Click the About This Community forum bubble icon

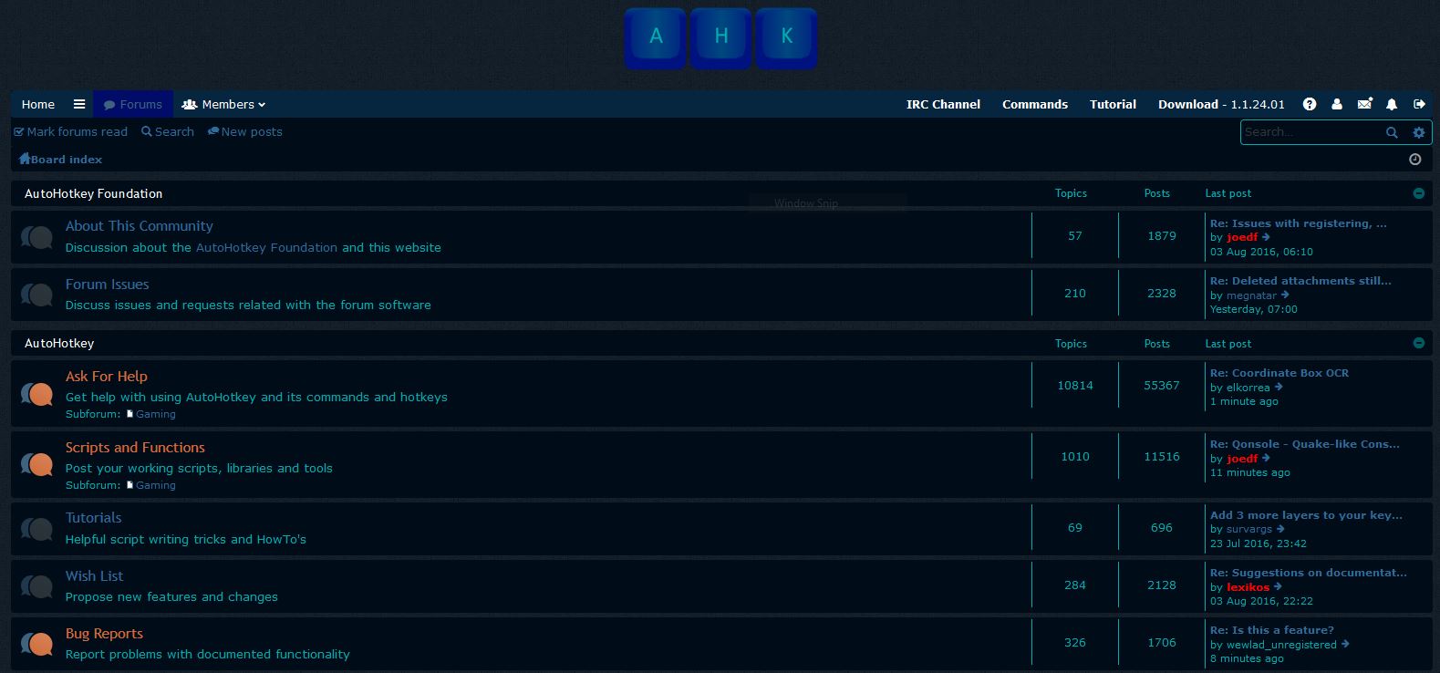point(37,237)
